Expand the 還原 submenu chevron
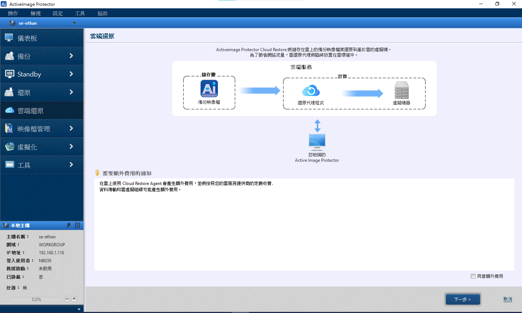 click(x=71, y=92)
